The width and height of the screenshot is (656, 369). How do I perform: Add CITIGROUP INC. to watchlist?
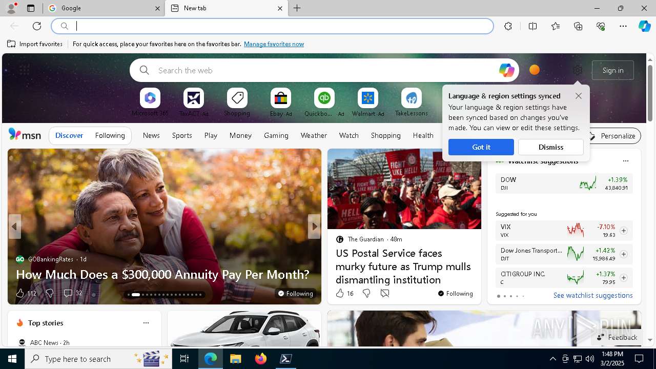click(x=624, y=278)
